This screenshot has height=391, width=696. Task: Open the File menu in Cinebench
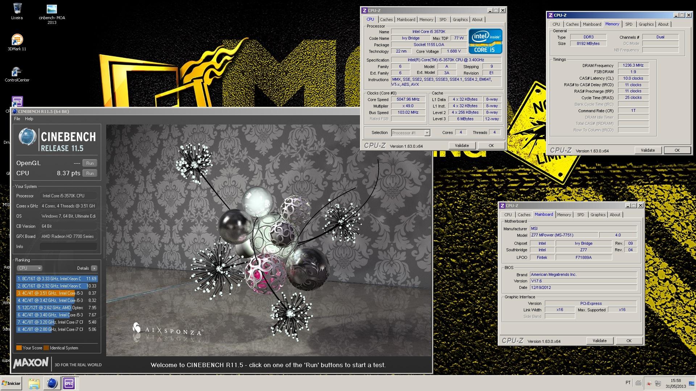[17, 119]
